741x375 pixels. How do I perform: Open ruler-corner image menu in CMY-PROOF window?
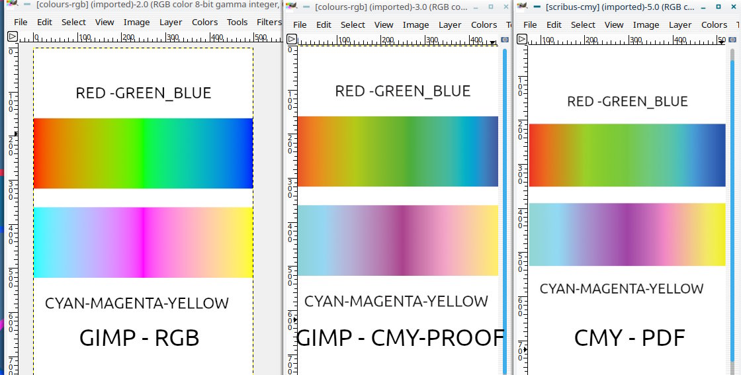click(292, 39)
